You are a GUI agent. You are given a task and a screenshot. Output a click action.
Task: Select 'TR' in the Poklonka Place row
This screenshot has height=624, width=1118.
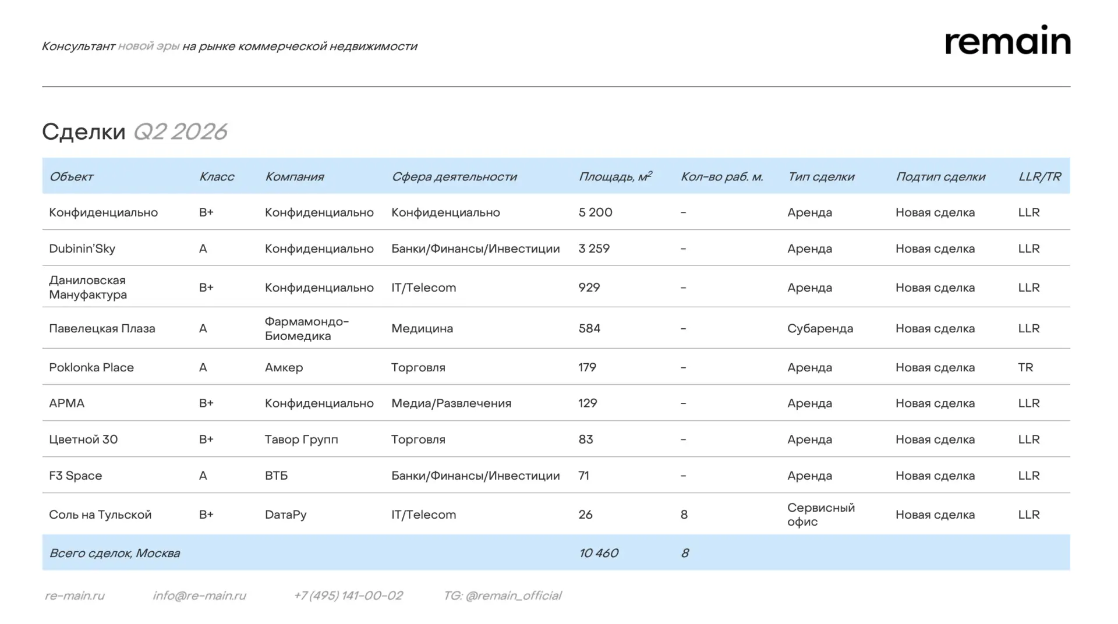(x=1026, y=367)
